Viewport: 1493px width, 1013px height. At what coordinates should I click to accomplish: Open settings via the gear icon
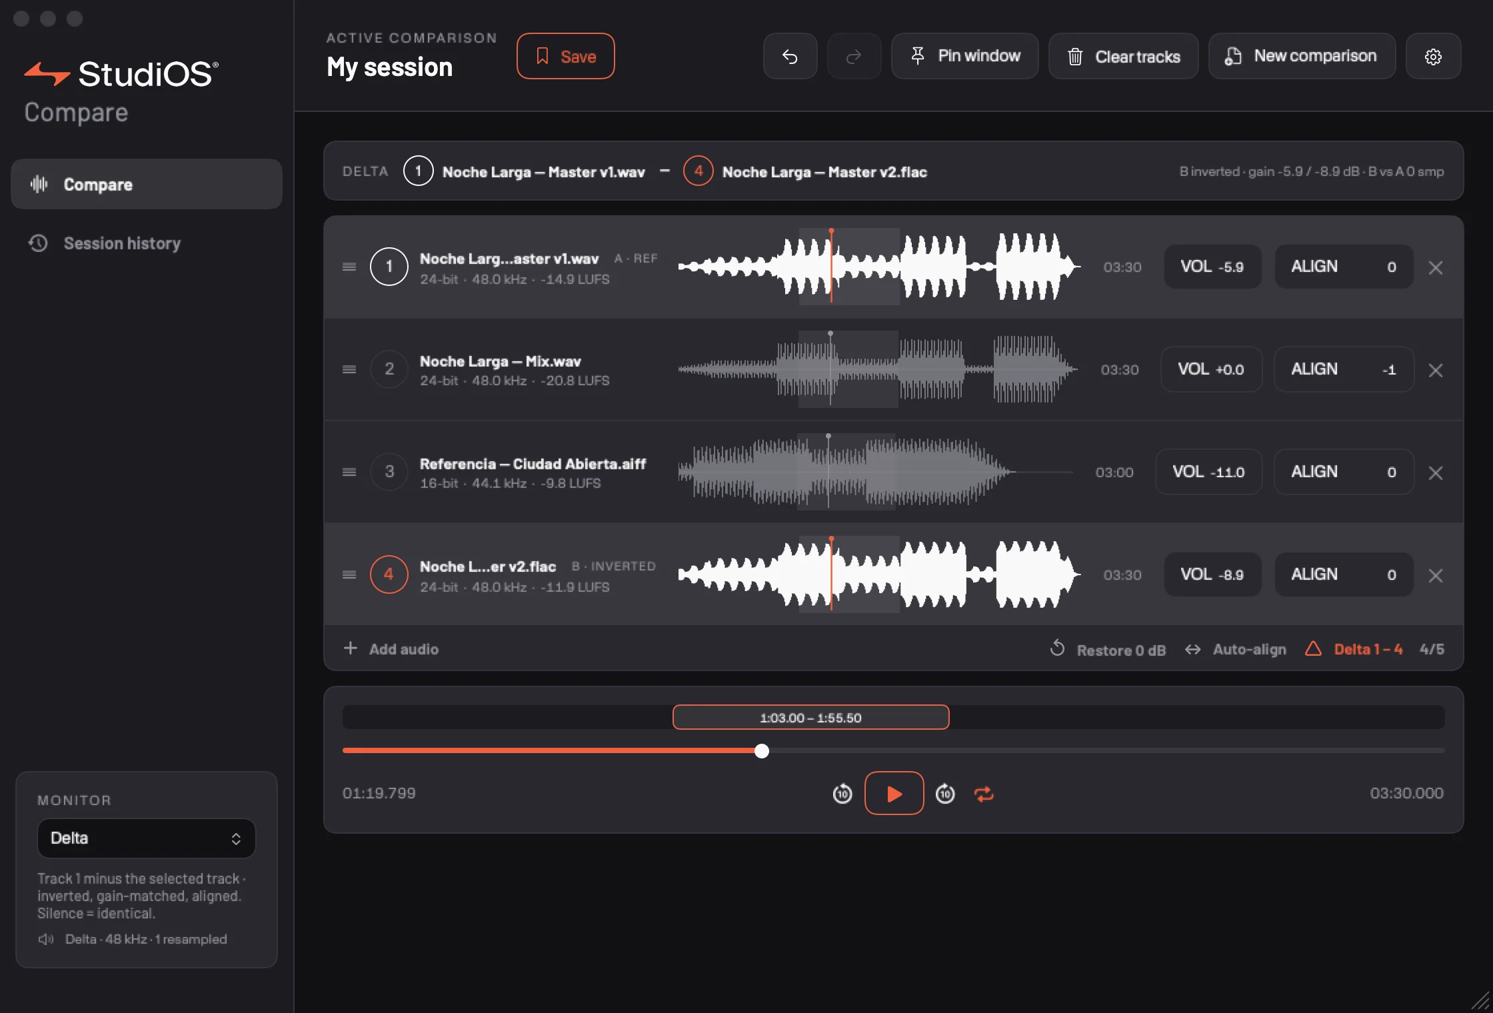[x=1433, y=57]
